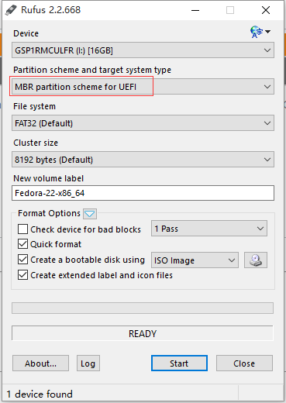
Task: Open the Log window
Action: [x=88, y=363]
